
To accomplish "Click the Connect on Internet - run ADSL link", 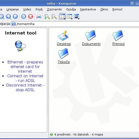I will click(25, 78).
